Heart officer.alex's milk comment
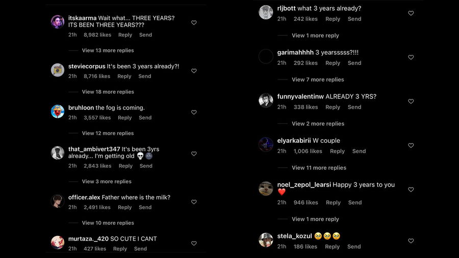 point(194,202)
